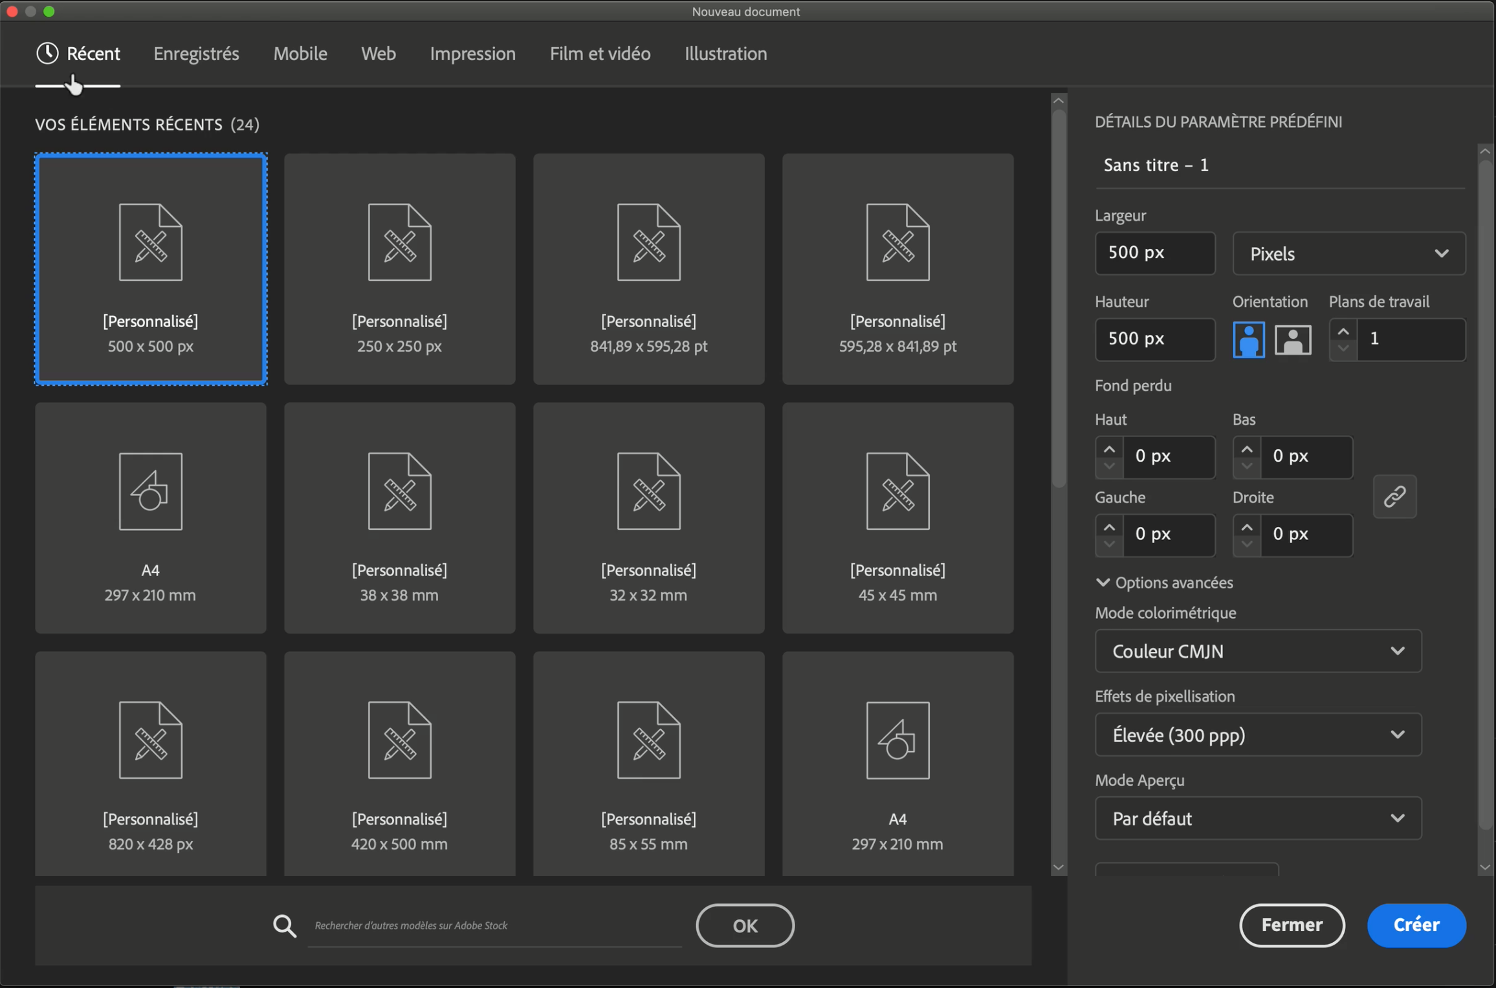The width and height of the screenshot is (1496, 988).
Task: Set portrait orientation
Action: click(1248, 339)
